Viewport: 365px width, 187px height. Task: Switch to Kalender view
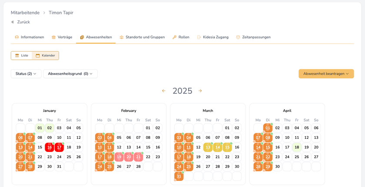(x=45, y=56)
